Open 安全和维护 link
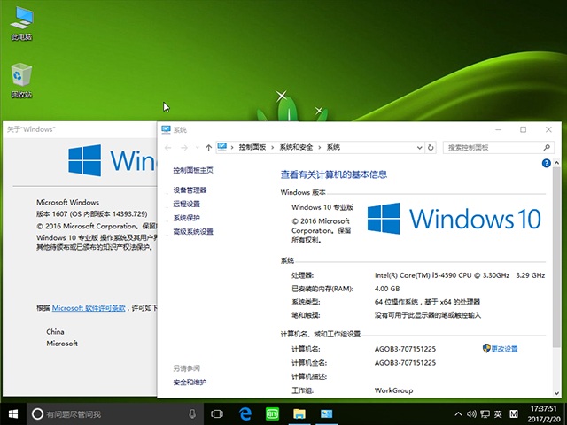 (x=190, y=382)
